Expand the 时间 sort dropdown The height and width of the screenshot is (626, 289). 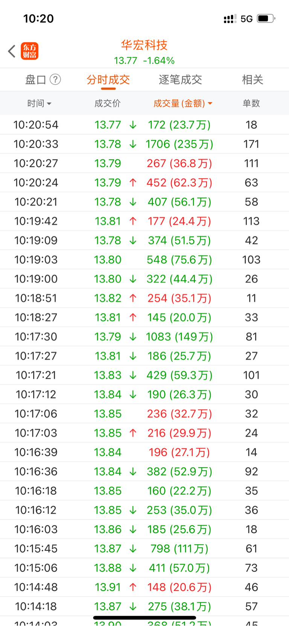click(x=39, y=104)
